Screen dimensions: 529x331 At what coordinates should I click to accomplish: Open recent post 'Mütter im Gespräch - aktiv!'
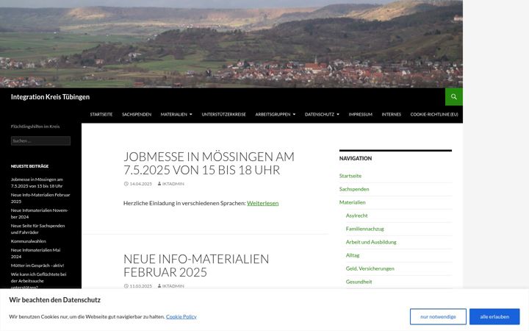point(37,266)
